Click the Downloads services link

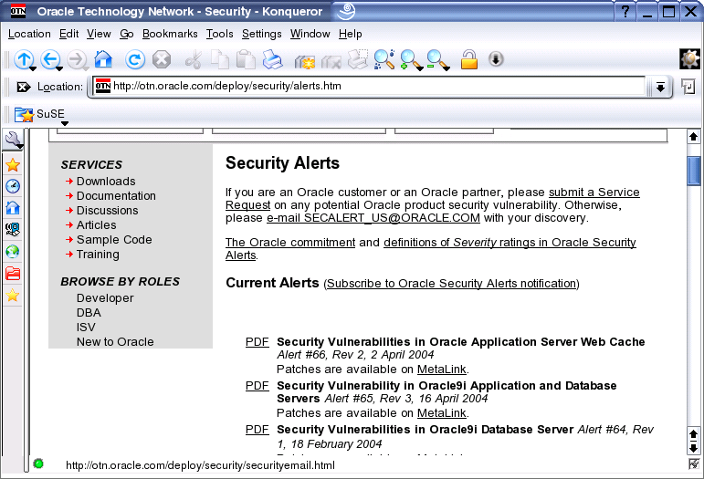pos(106,182)
